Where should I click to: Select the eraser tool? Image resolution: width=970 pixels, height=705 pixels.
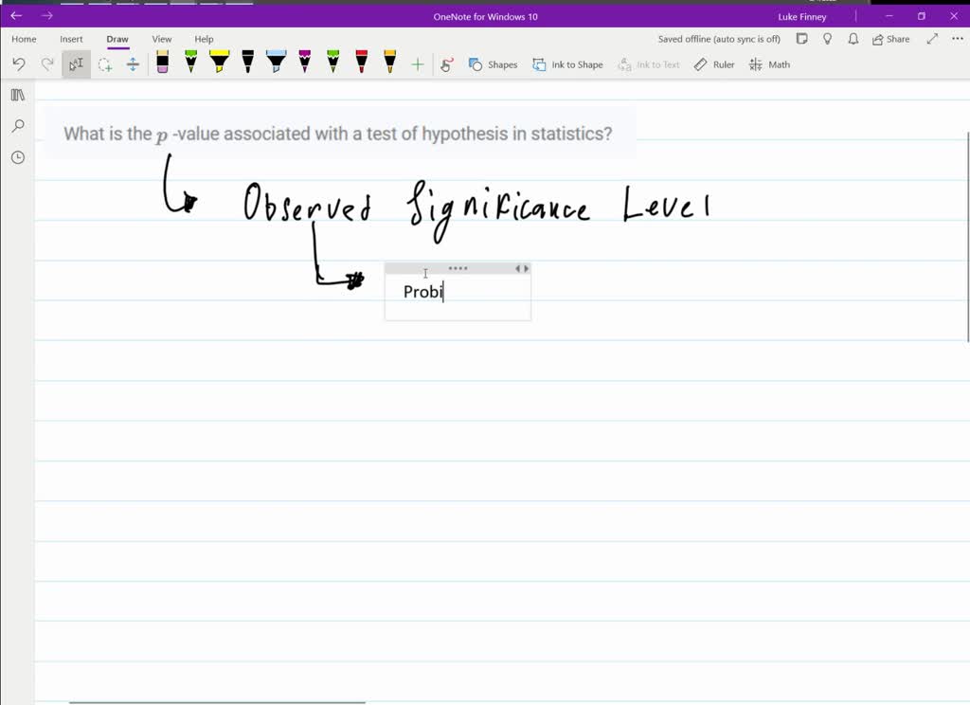click(163, 63)
